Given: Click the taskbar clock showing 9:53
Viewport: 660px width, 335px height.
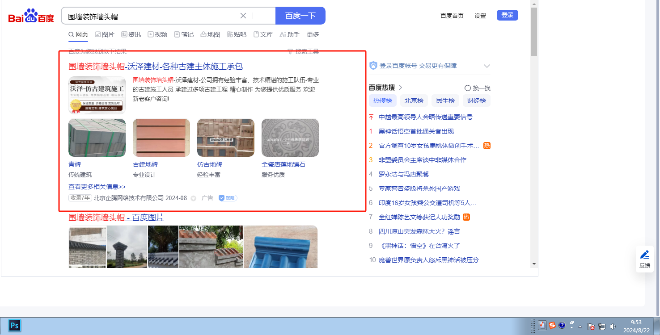Looking at the screenshot, I should [x=636, y=327].
